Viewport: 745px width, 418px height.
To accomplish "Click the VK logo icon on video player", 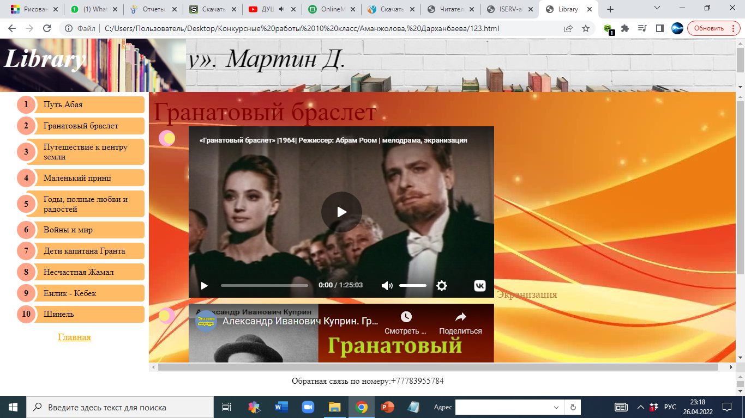I will click(479, 286).
